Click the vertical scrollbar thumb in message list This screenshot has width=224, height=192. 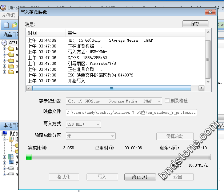[208, 59]
